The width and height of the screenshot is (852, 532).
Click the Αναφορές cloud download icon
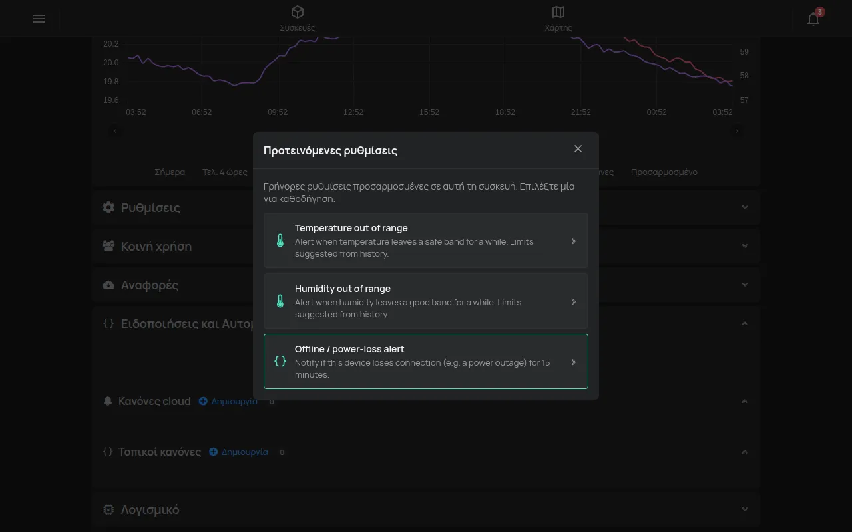pyautogui.click(x=108, y=285)
